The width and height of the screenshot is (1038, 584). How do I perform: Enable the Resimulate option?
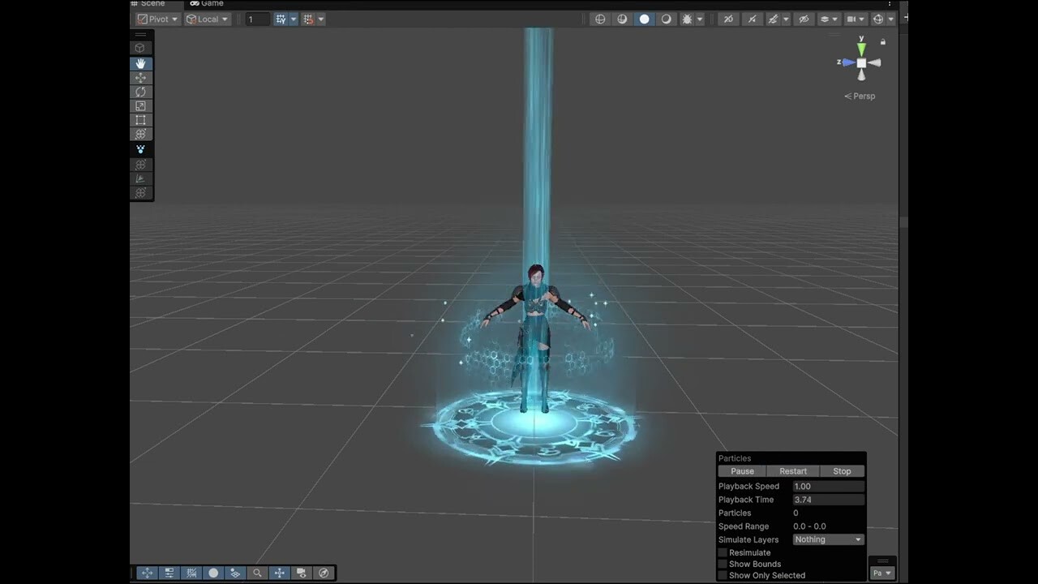click(723, 552)
